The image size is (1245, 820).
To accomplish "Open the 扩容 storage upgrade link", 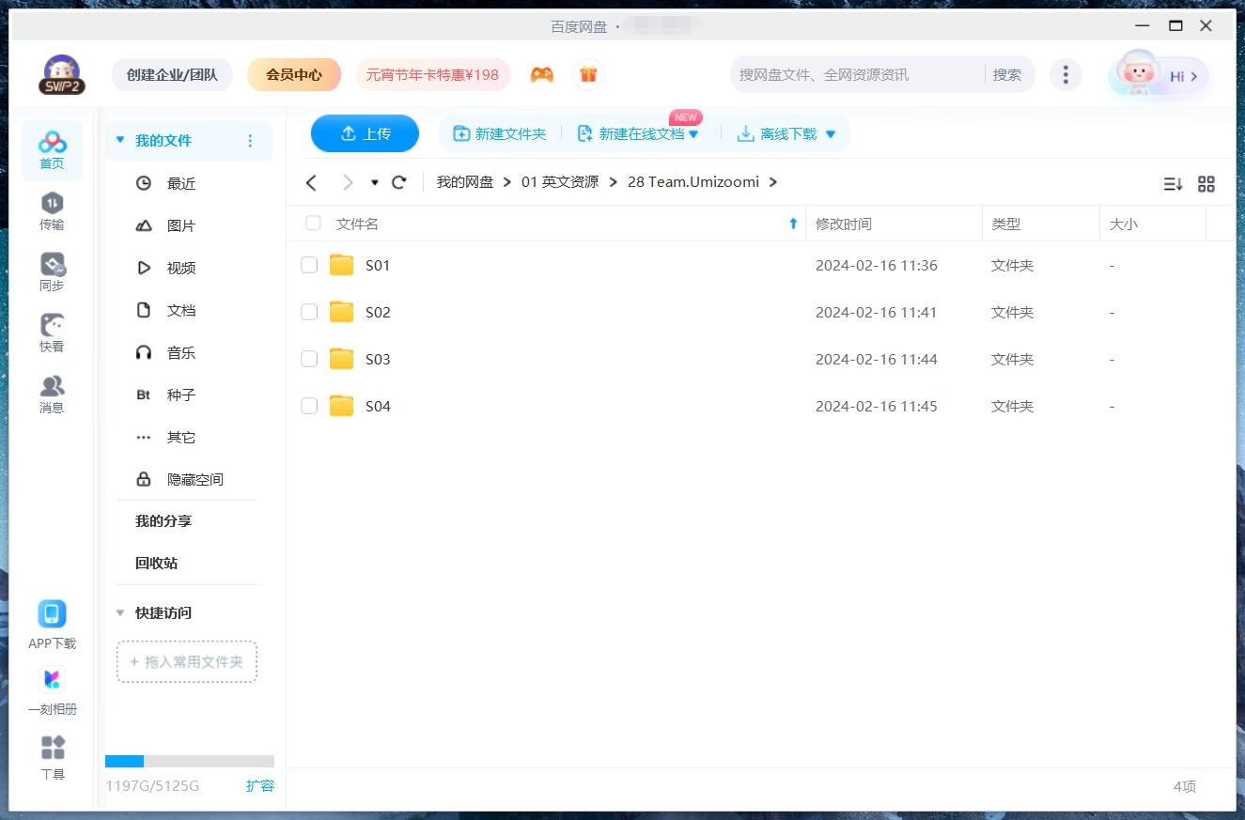I will tap(260, 785).
